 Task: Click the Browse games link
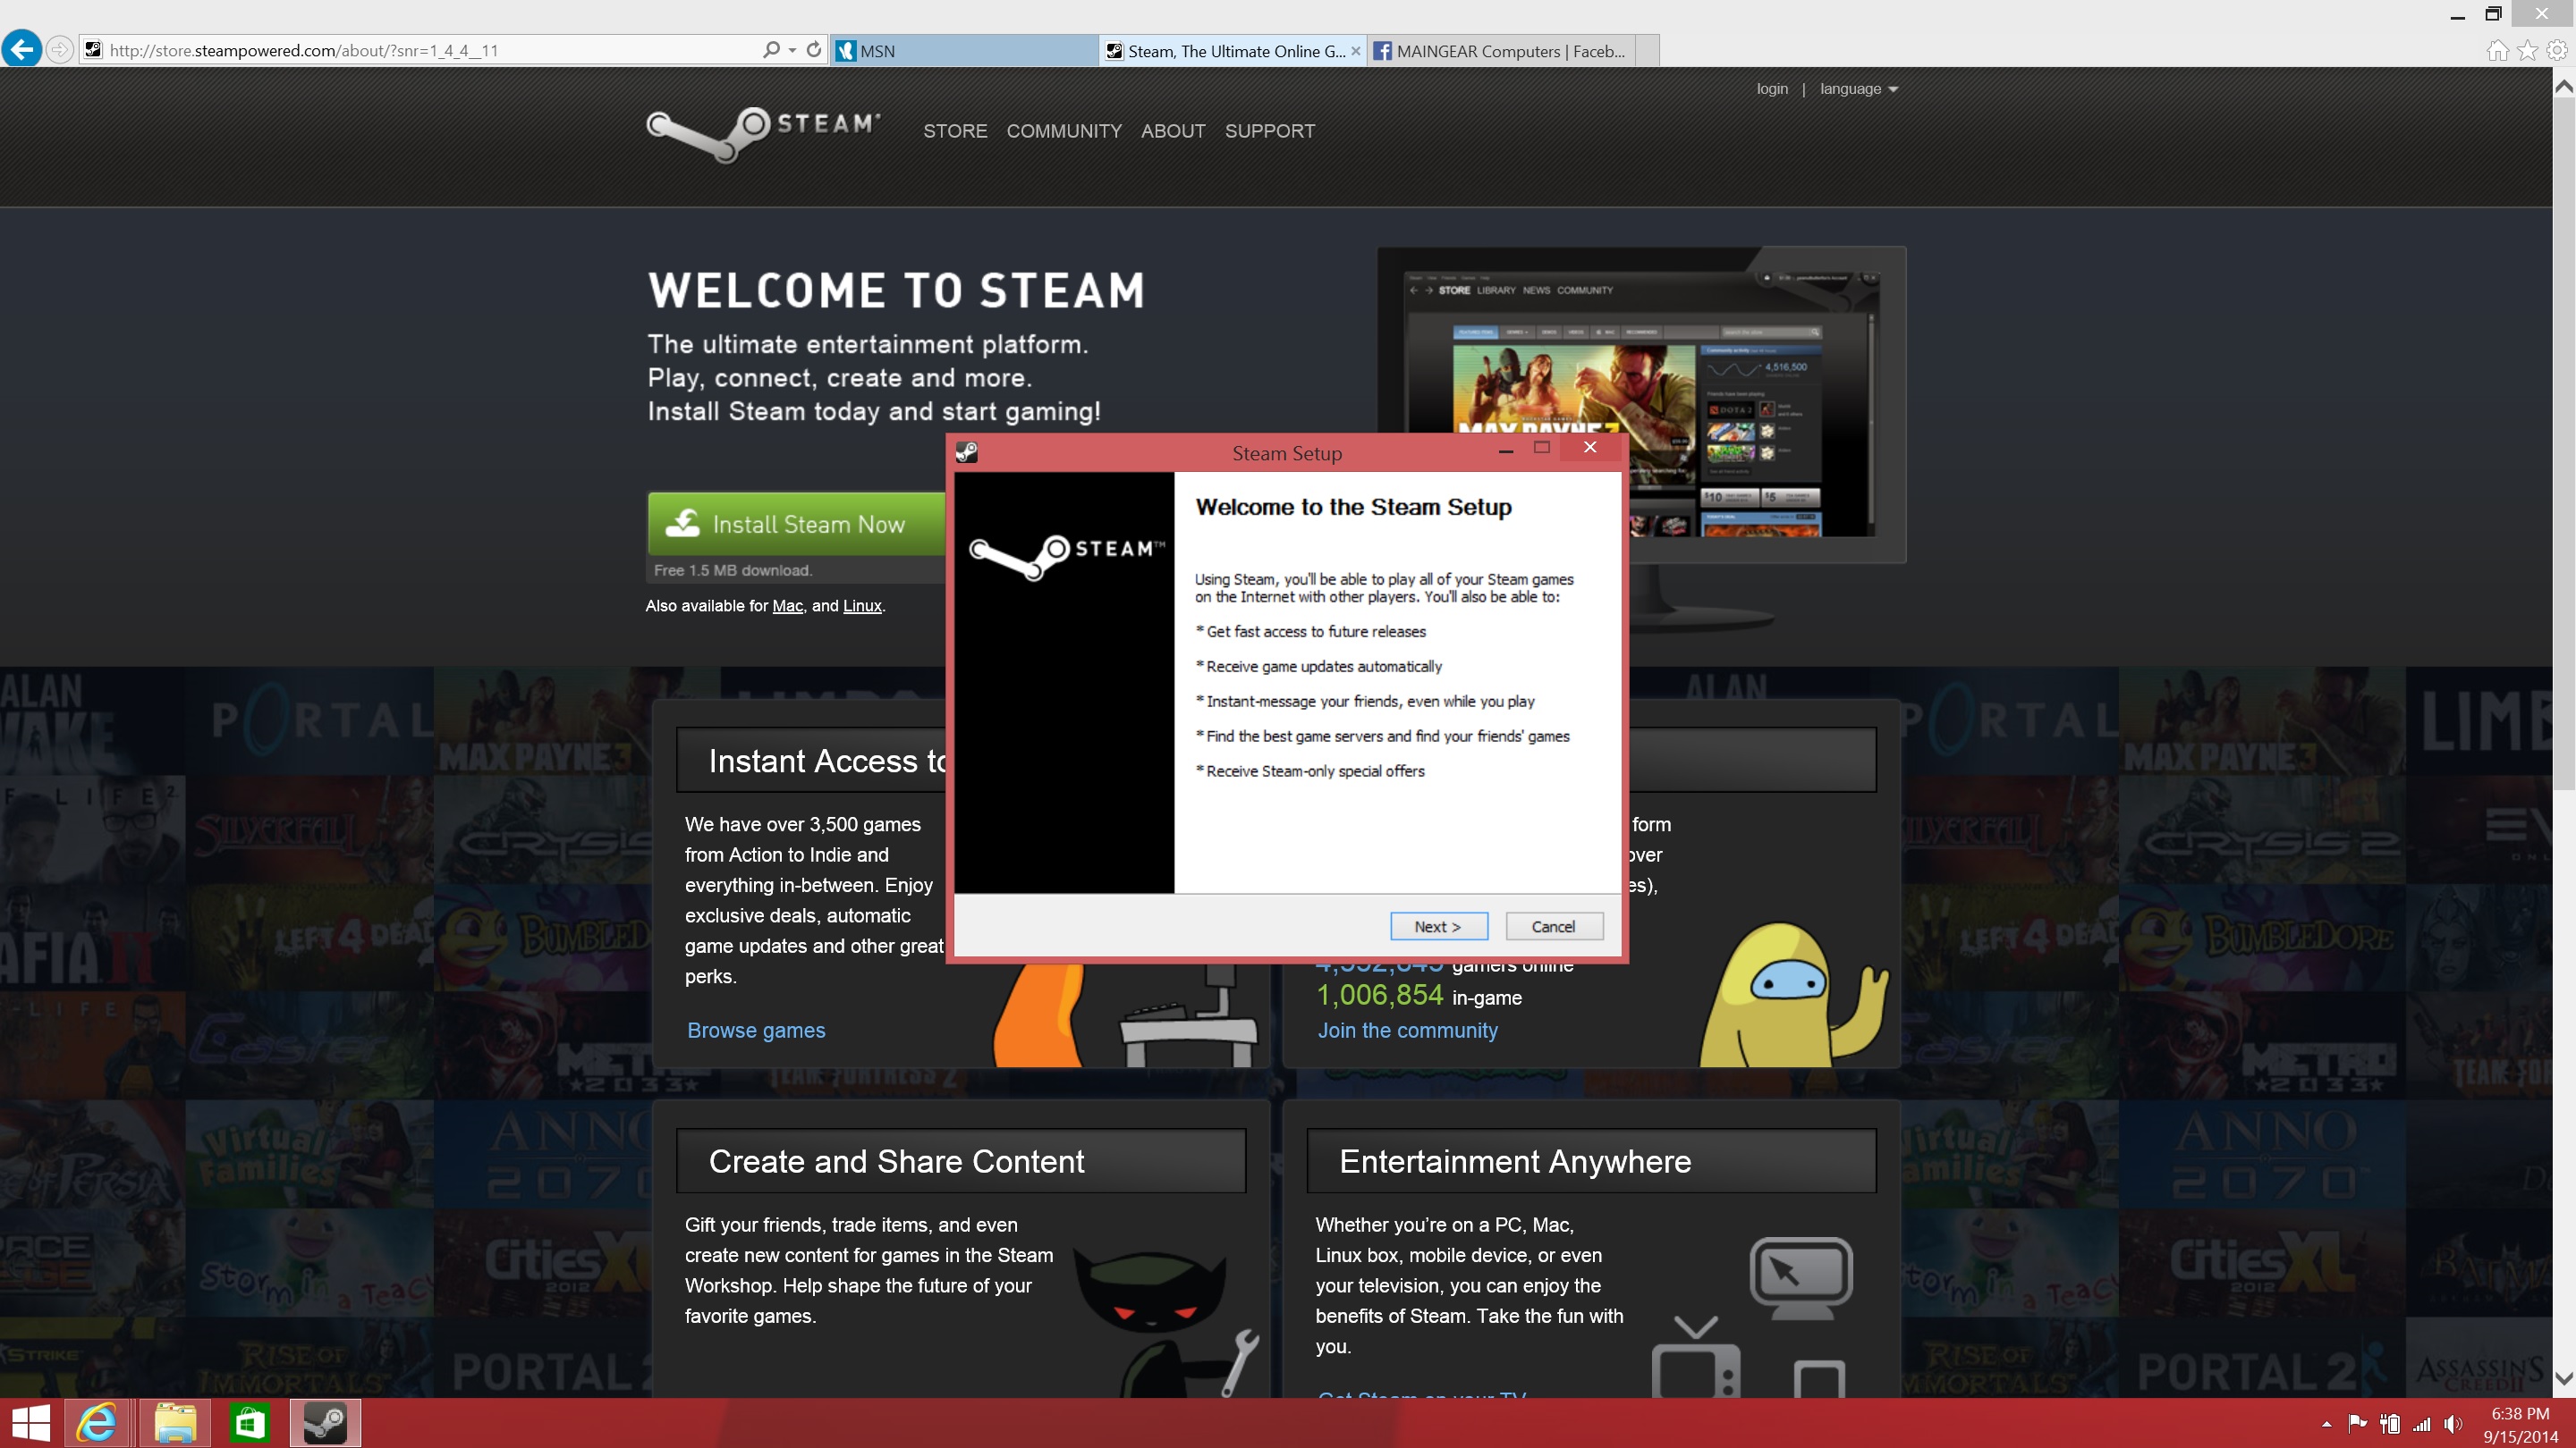[756, 1031]
